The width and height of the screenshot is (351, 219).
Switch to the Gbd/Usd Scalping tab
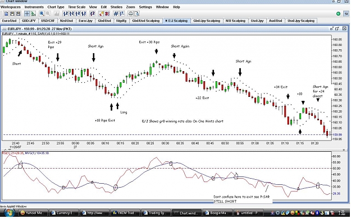tap(146, 21)
